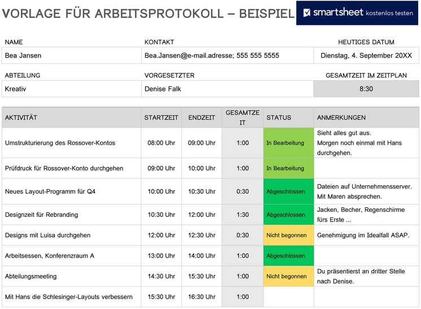Select 'Designzeit für Rebranding' activity
The height and width of the screenshot is (309, 421).
[x=72, y=215]
